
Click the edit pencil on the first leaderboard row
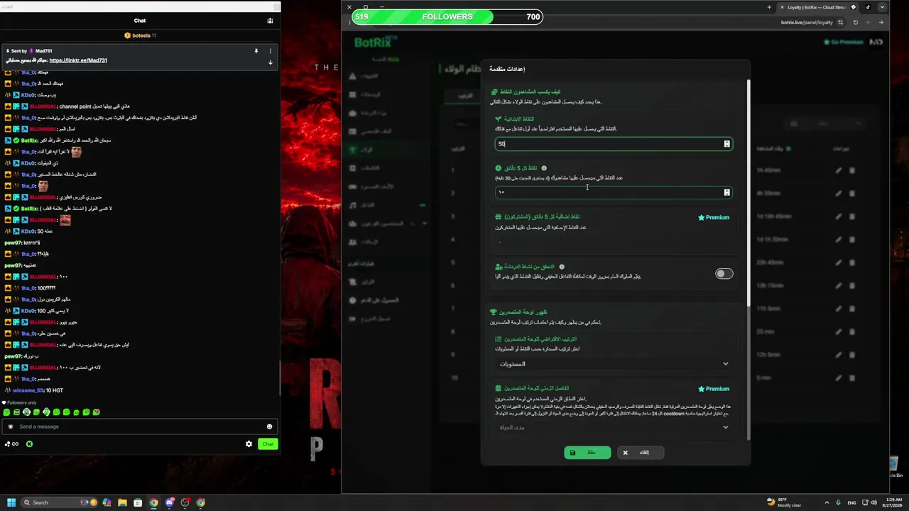click(839, 170)
